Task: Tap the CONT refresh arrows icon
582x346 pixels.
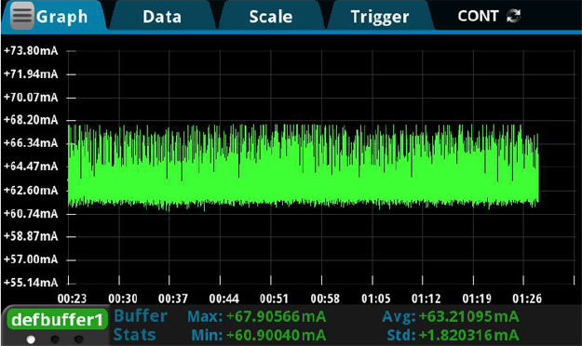Action: [x=514, y=16]
